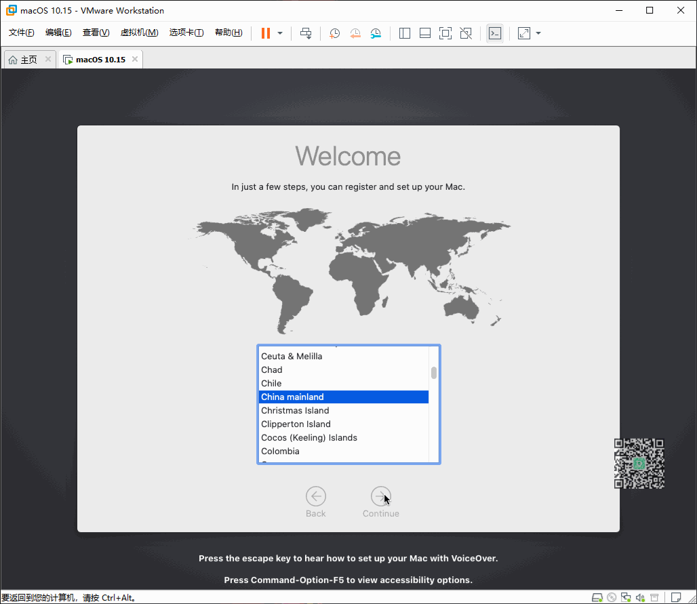The width and height of the screenshot is (697, 604).
Task: Select Christmas Island in country list
Action: pos(295,411)
